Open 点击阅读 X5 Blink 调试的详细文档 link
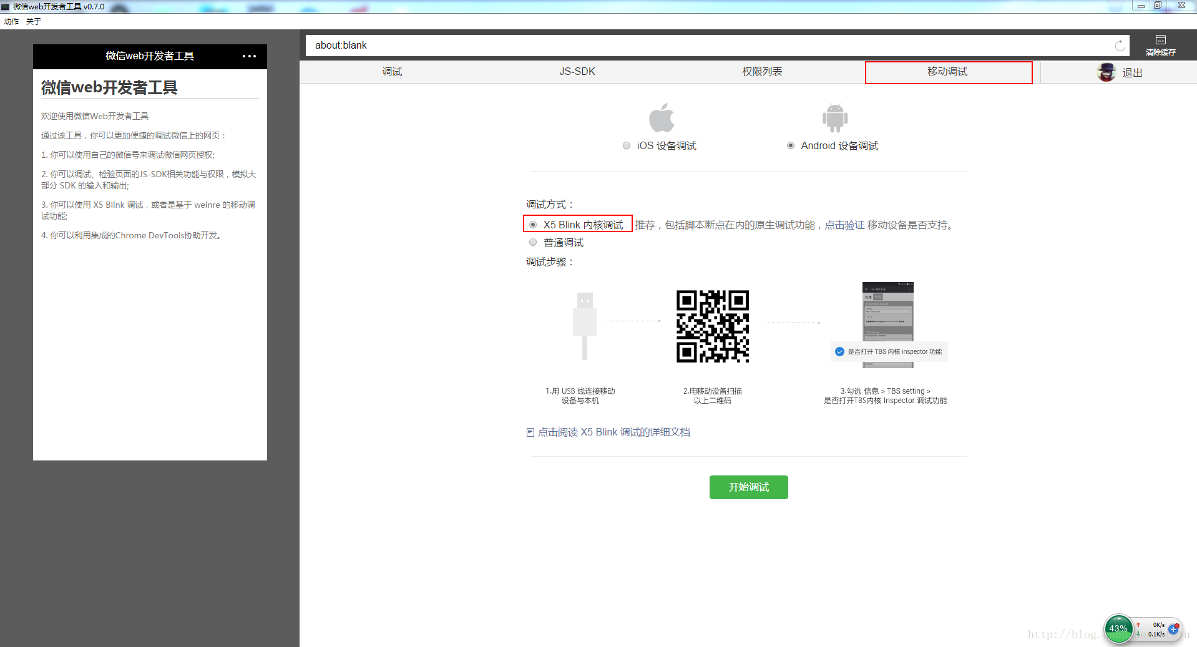This screenshot has height=647, width=1197. point(613,432)
